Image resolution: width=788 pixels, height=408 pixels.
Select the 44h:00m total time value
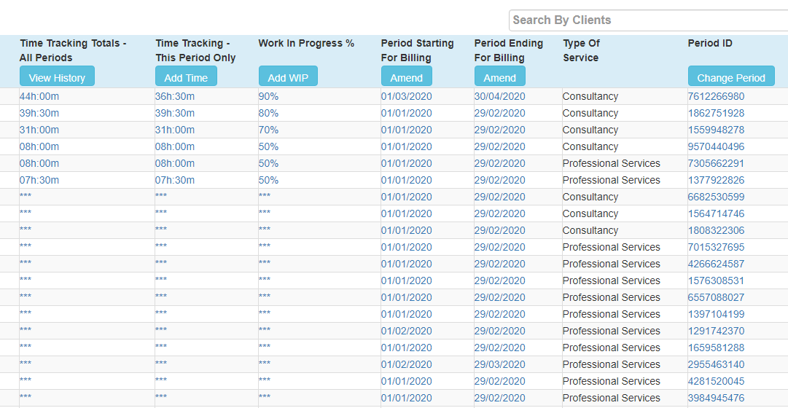tap(39, 96)
